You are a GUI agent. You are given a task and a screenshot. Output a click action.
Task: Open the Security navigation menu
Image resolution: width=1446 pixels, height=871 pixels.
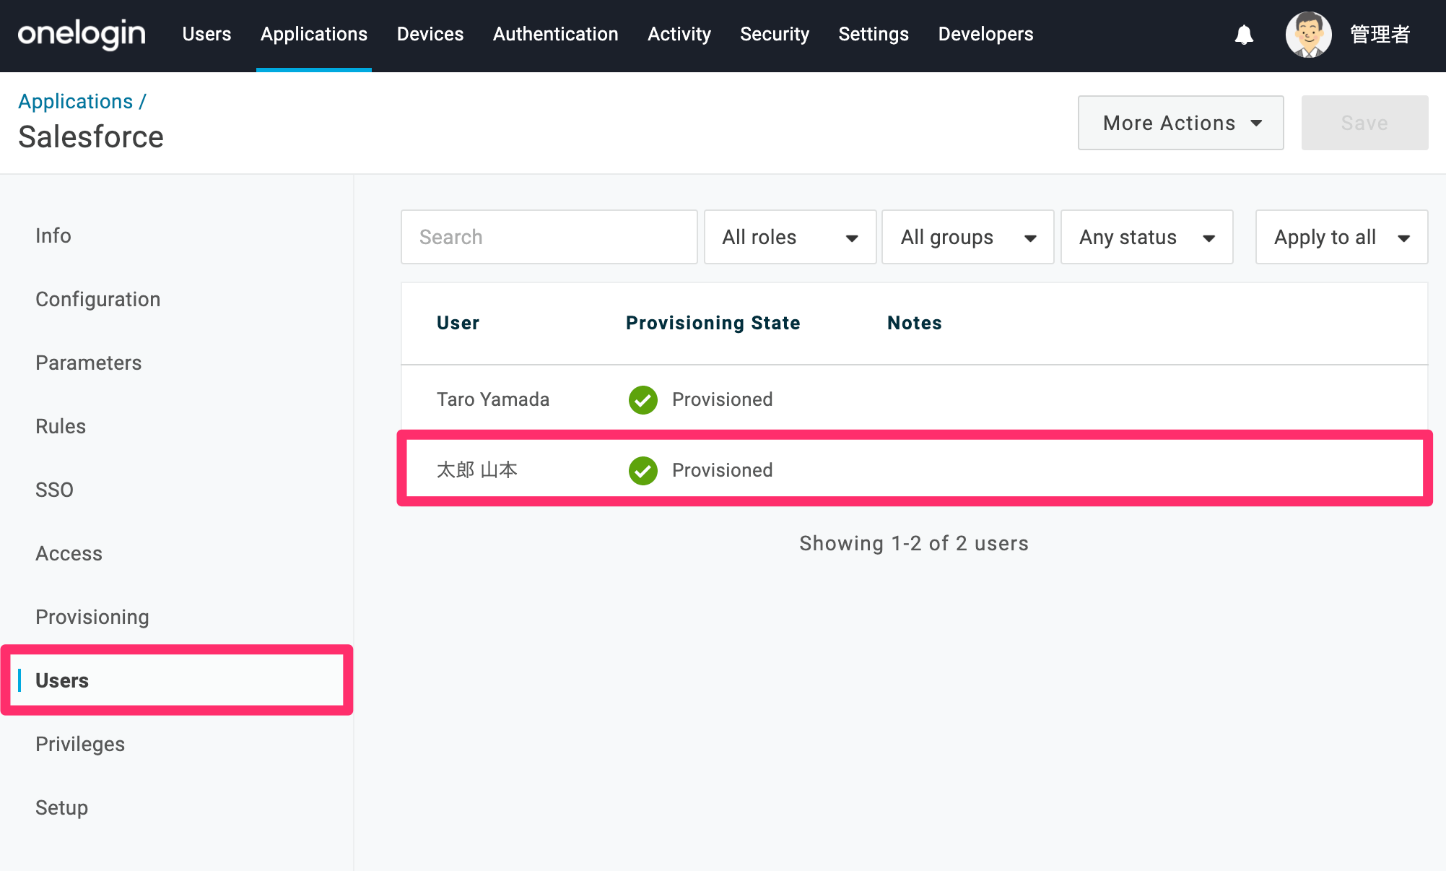[x=775, y=34]
